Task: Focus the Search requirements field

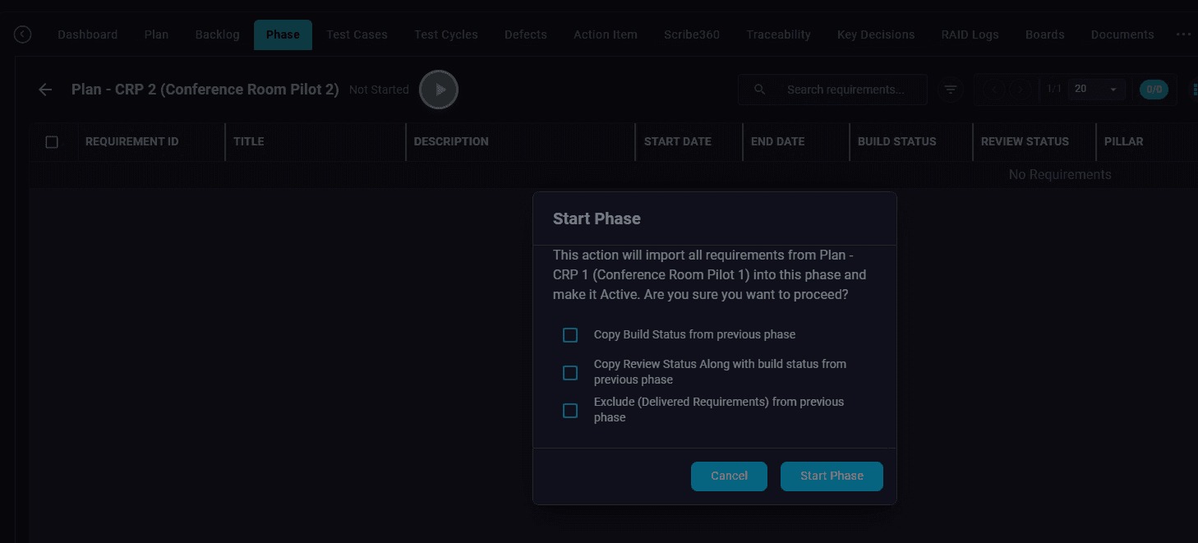Action: click(x=832, y=90)
